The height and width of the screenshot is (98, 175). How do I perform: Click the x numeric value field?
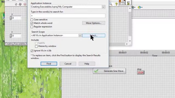(x=16, y=36)
